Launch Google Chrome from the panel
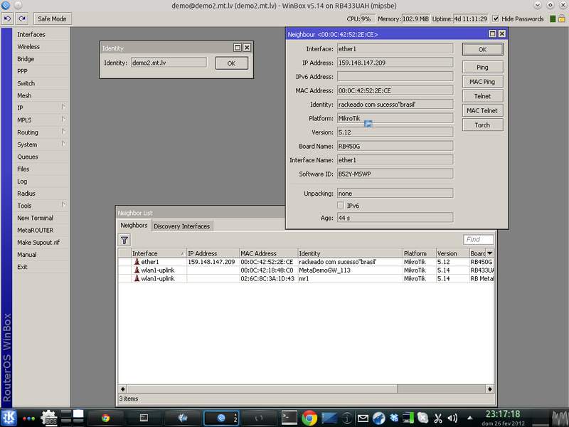 click(309, 418)
